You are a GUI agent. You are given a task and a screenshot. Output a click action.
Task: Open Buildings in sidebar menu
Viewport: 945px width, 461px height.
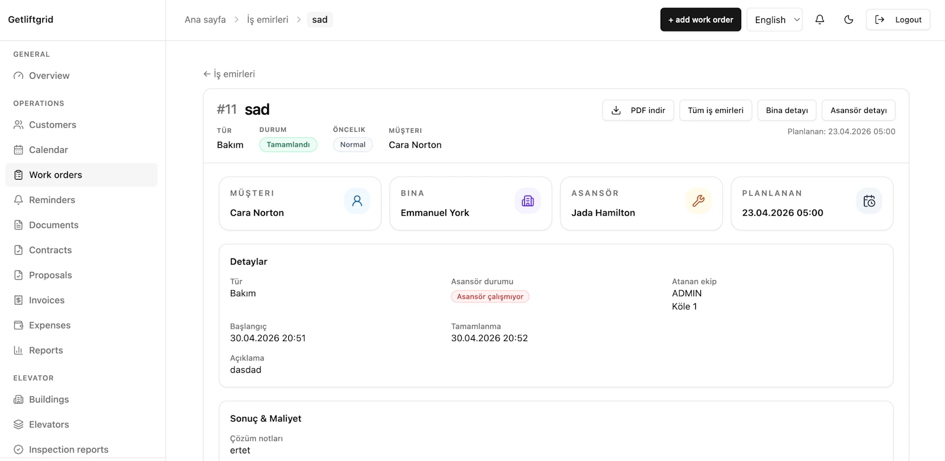click(x=82, y=400)
